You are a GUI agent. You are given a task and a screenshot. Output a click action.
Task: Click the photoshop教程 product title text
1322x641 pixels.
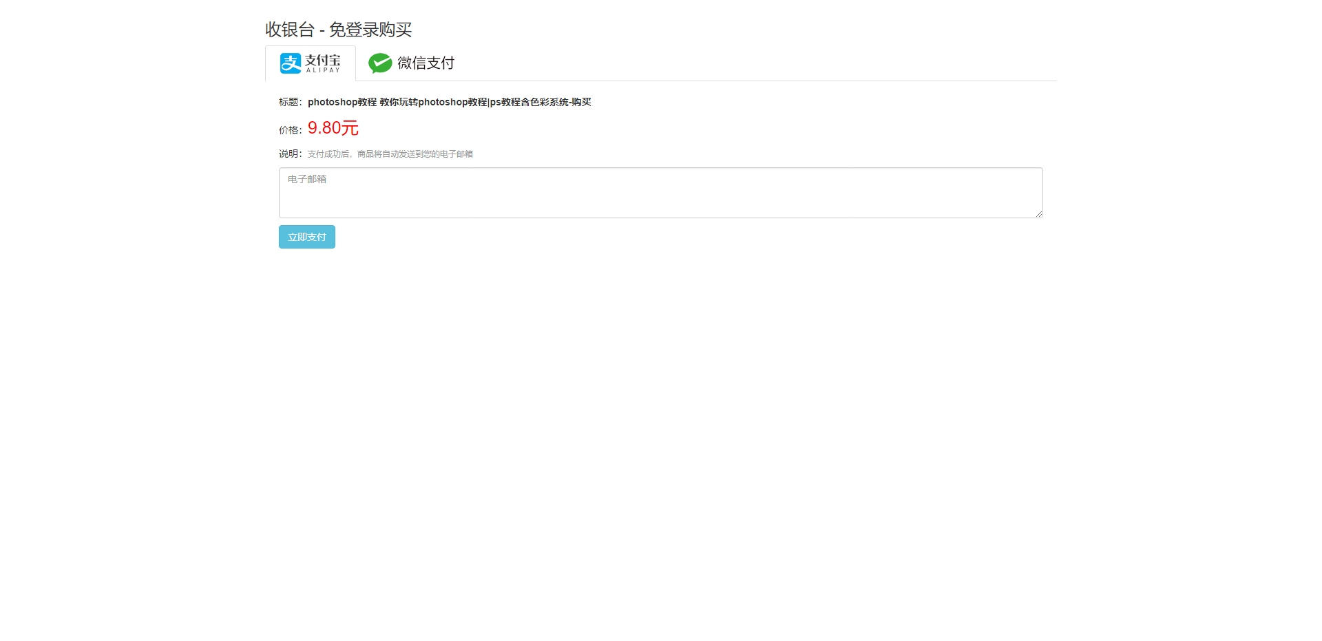click(449, 102)
